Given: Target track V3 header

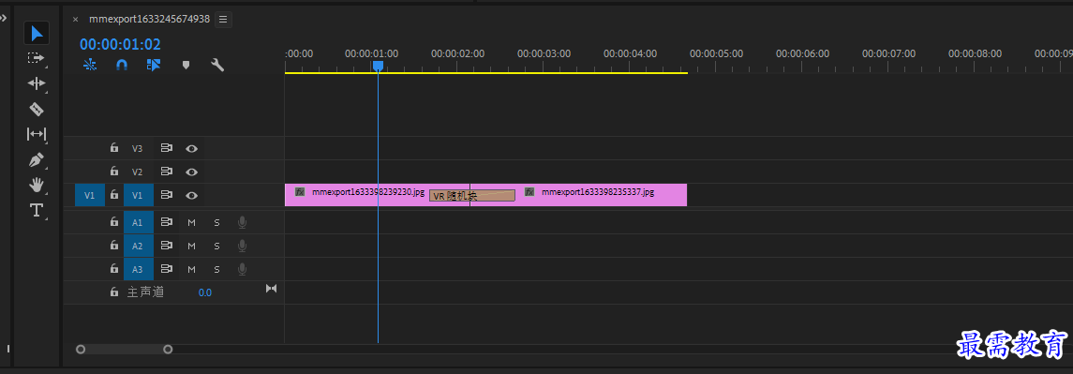Looking at the screenshot, I should (139, 148).
